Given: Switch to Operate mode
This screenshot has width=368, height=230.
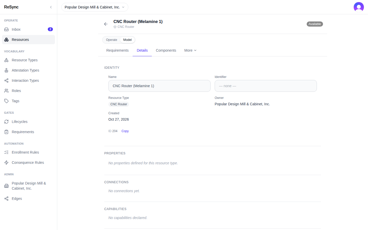Looking at the screenshot, I should tap(112, 40).
